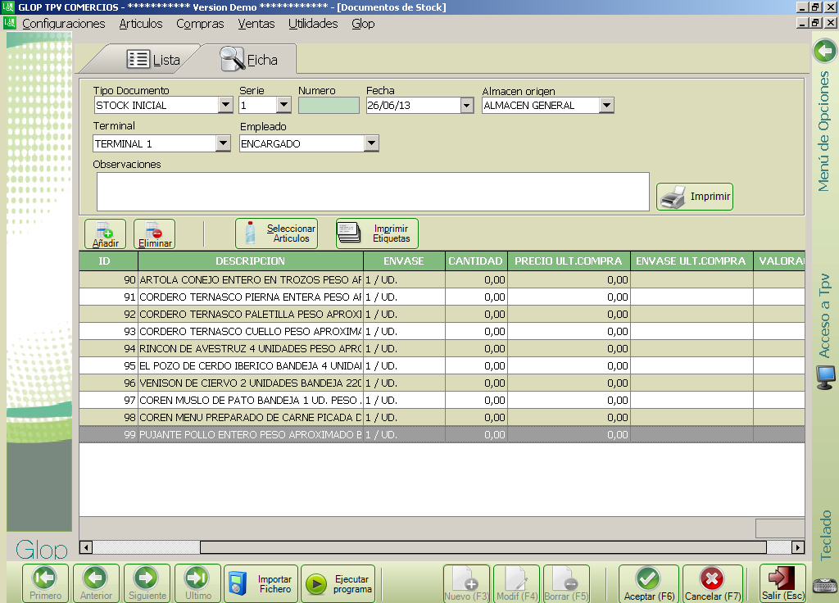Screen dimensions: 839x603
Task: Switch to the Lista tab
Action: point(154,60)
